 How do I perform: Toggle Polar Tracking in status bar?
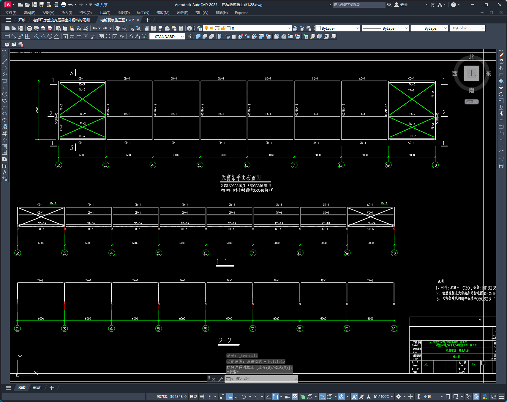point(244,397)
